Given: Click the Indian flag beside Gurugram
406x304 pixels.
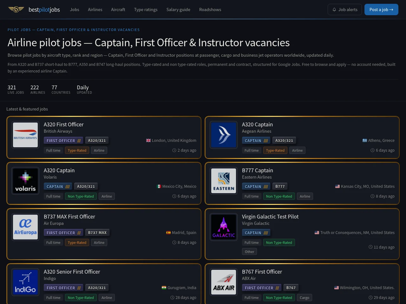Looking at the screenshot, I should [x=164, y=288].
